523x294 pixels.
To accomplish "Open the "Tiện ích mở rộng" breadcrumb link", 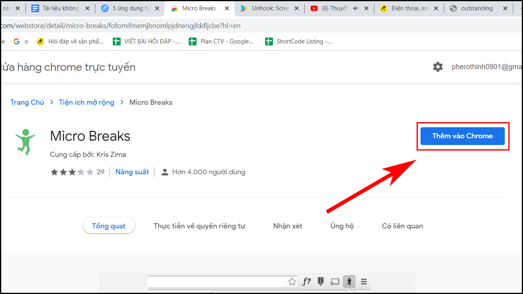I will [87, 102].
